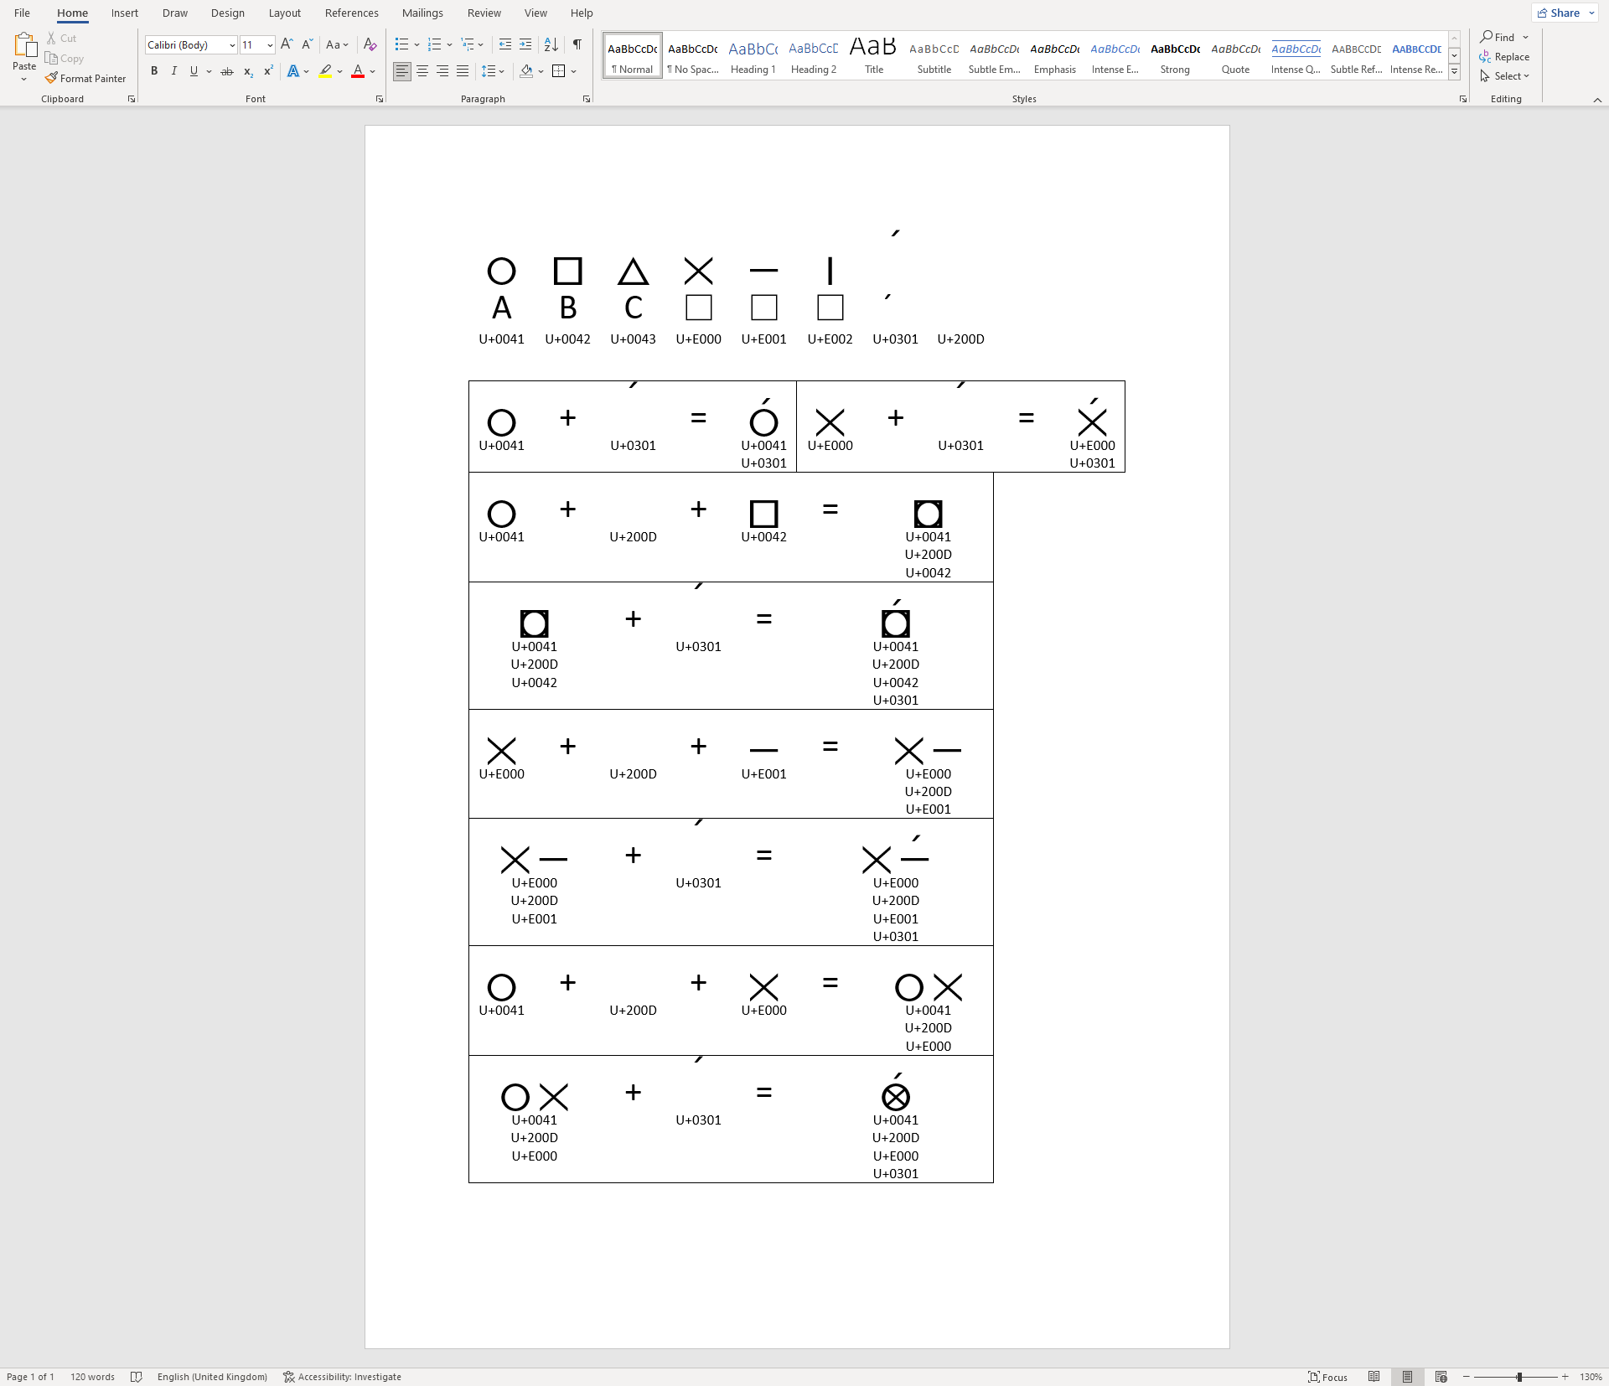Click the zoom slider handle
Screen dimensions: 1609x1386
1519,1377
